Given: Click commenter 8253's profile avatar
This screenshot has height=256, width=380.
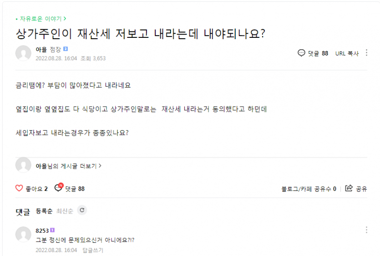Looking at the screenshot, I should (x=23, y=235).
